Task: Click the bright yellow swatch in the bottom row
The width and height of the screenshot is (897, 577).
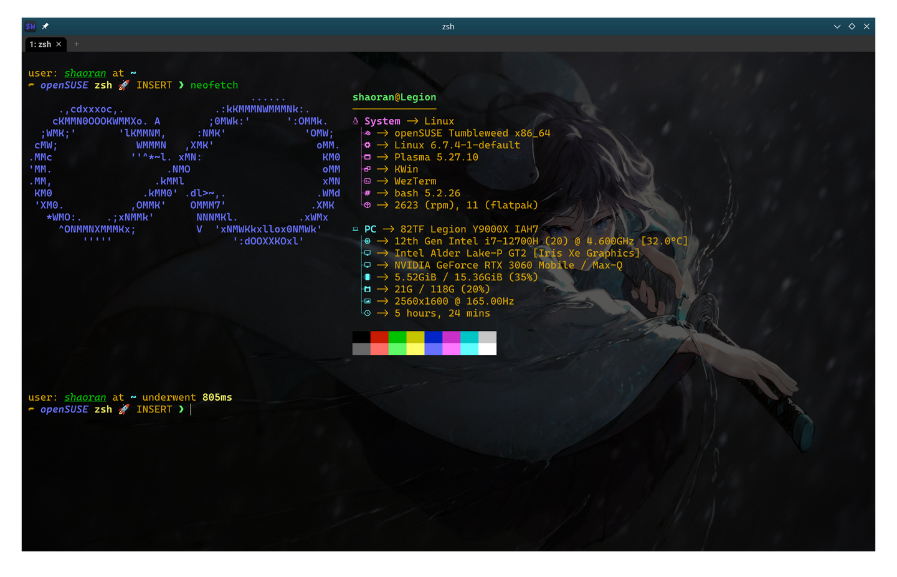Action: [x=415, y=349]
